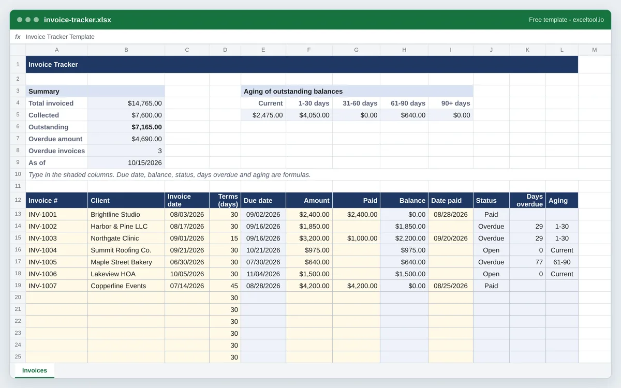Click the 61-90 days value $640.00
This screenshot has width=621, height=388.
[x=404, y=115]
